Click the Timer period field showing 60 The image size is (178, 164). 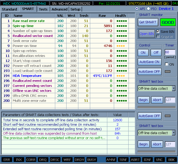170,52
